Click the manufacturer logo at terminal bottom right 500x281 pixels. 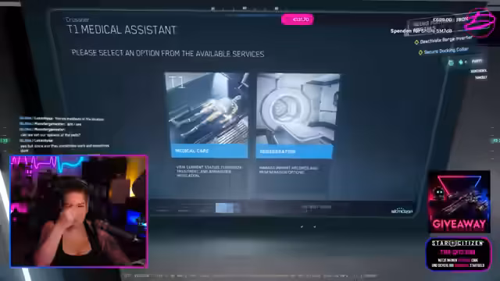click(x=402, y=211)
